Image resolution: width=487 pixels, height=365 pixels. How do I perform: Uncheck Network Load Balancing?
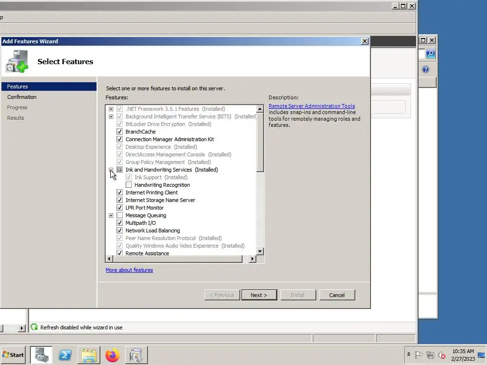pyautogui.click(x=119, y=231)
